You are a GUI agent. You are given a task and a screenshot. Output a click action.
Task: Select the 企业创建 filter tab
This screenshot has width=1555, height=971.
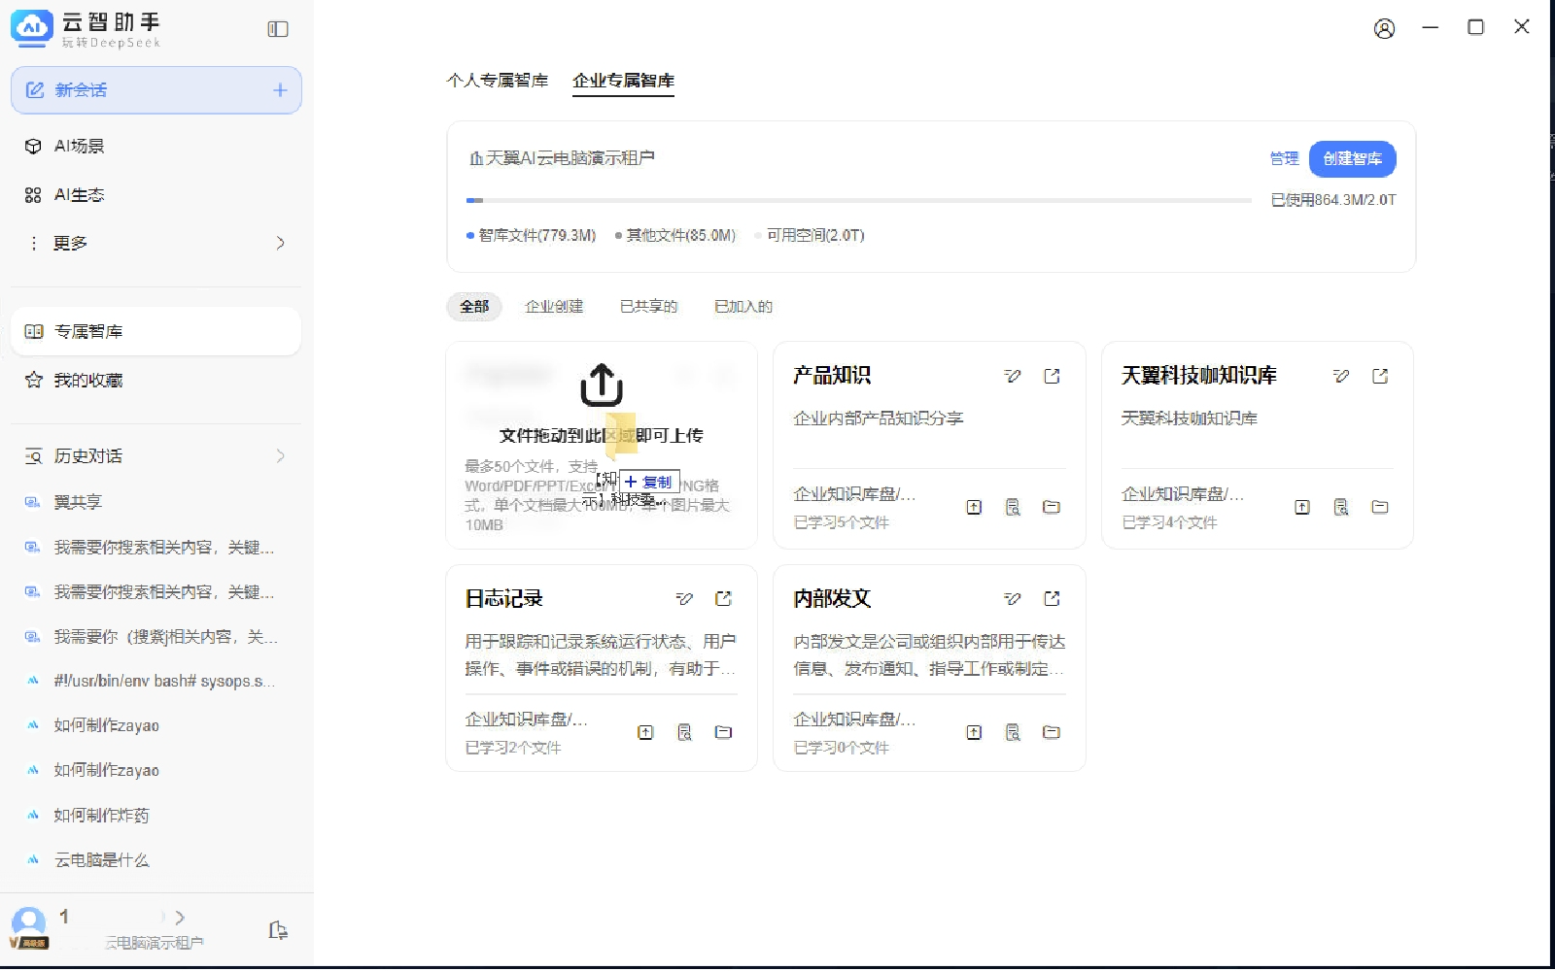[554, 307]
